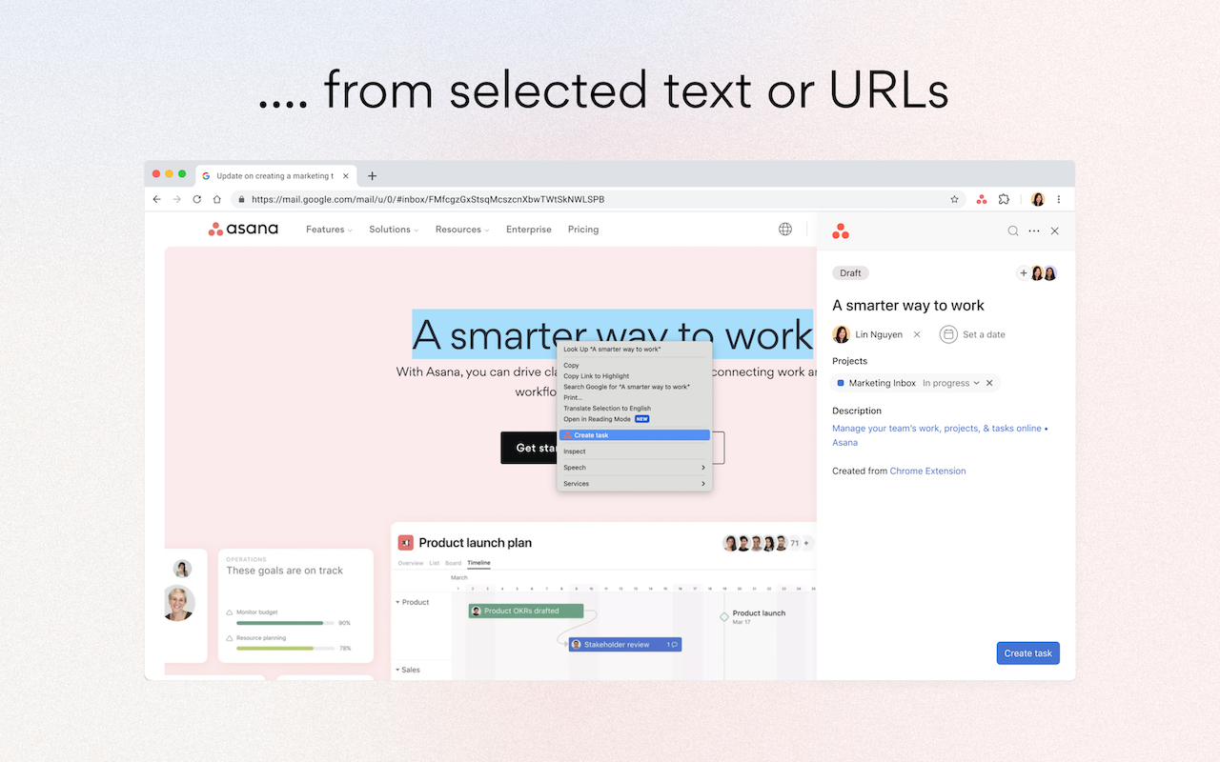Open Chrome three-dot menu
Screen dimensions: 1220x762
point(1059,199)
